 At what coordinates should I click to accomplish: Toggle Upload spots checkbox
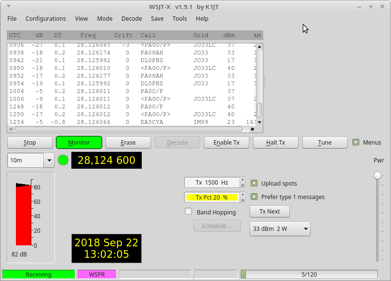[254, 183]
